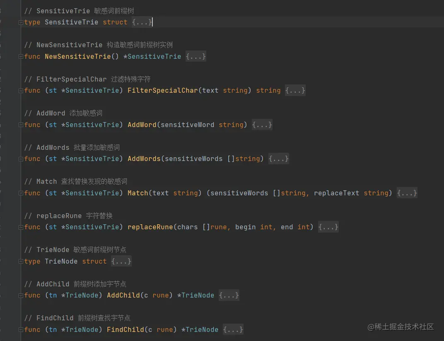
Task: Click folded body placeholder of AddChild
Action: (x=229, y=295)
